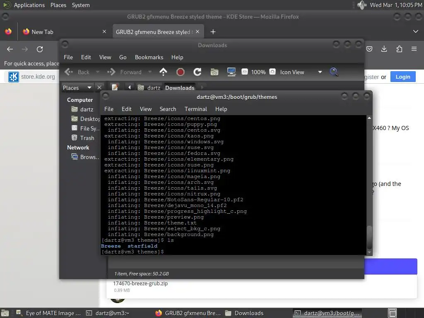Zoom in with the plus icon near 100%
Screen dimensions: 424x318
tap(272, 72)
